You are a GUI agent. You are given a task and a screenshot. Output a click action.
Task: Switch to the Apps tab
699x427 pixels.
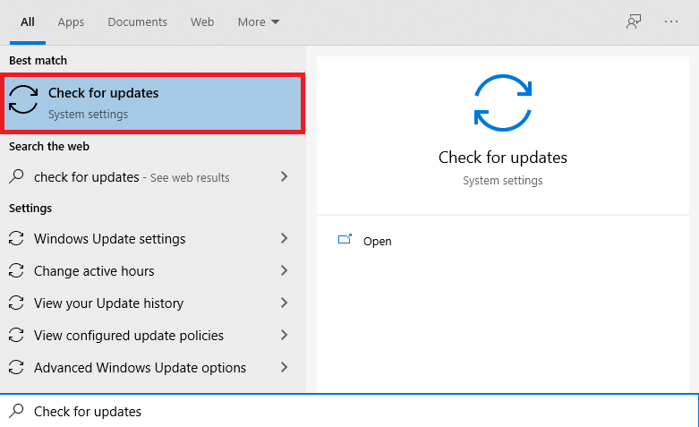point(71,22)
